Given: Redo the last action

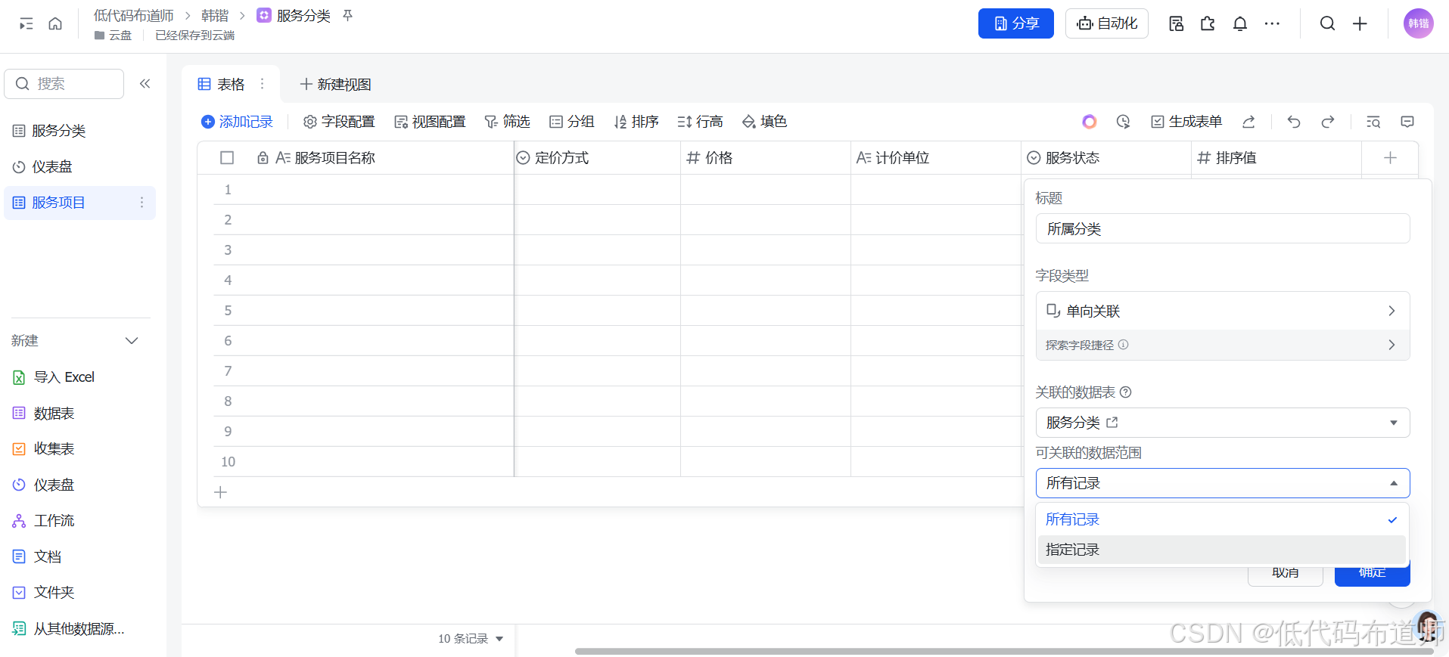Looking at the screenshot, I should [1327, 122].
